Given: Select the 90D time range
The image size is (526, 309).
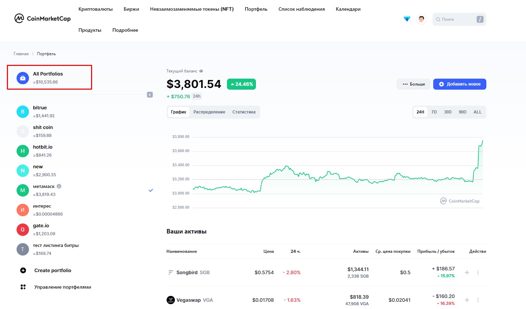Looking at the screenshot, I should coord(463,112).
